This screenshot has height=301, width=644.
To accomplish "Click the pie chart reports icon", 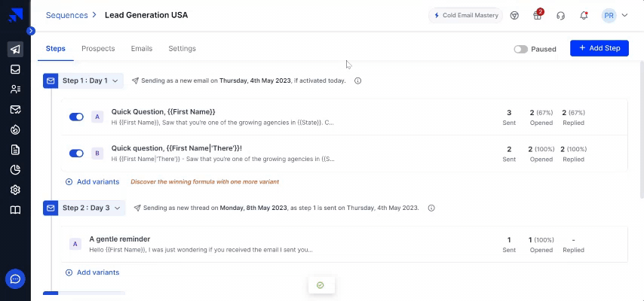I will 15,170.
